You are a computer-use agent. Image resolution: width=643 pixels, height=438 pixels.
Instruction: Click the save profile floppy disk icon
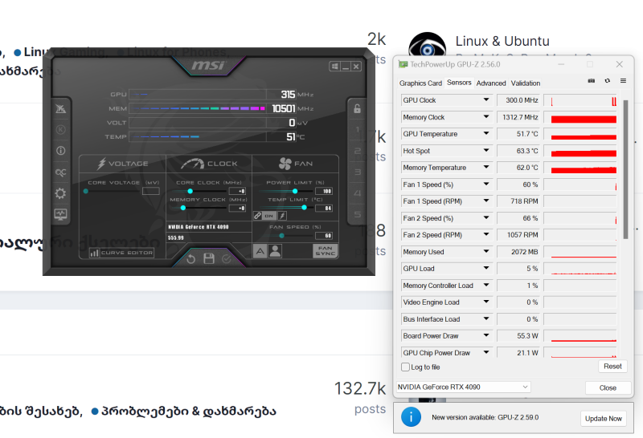[209, 258]
